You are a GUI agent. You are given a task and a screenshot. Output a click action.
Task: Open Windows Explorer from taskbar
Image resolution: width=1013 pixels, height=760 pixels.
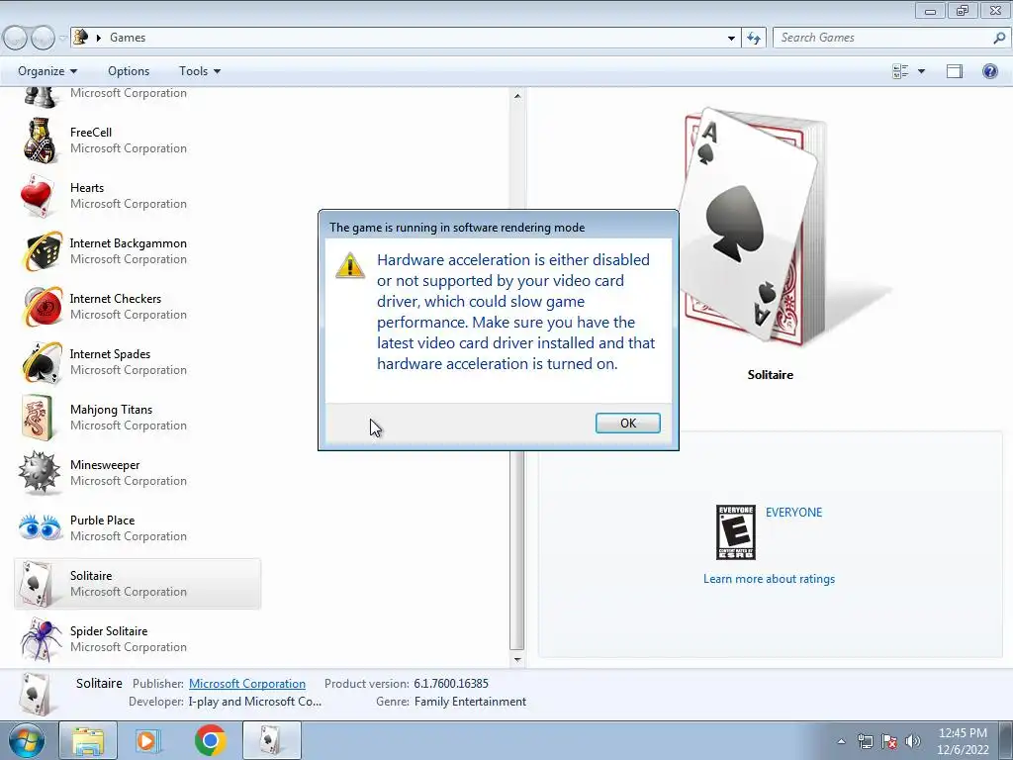[88, 740]
